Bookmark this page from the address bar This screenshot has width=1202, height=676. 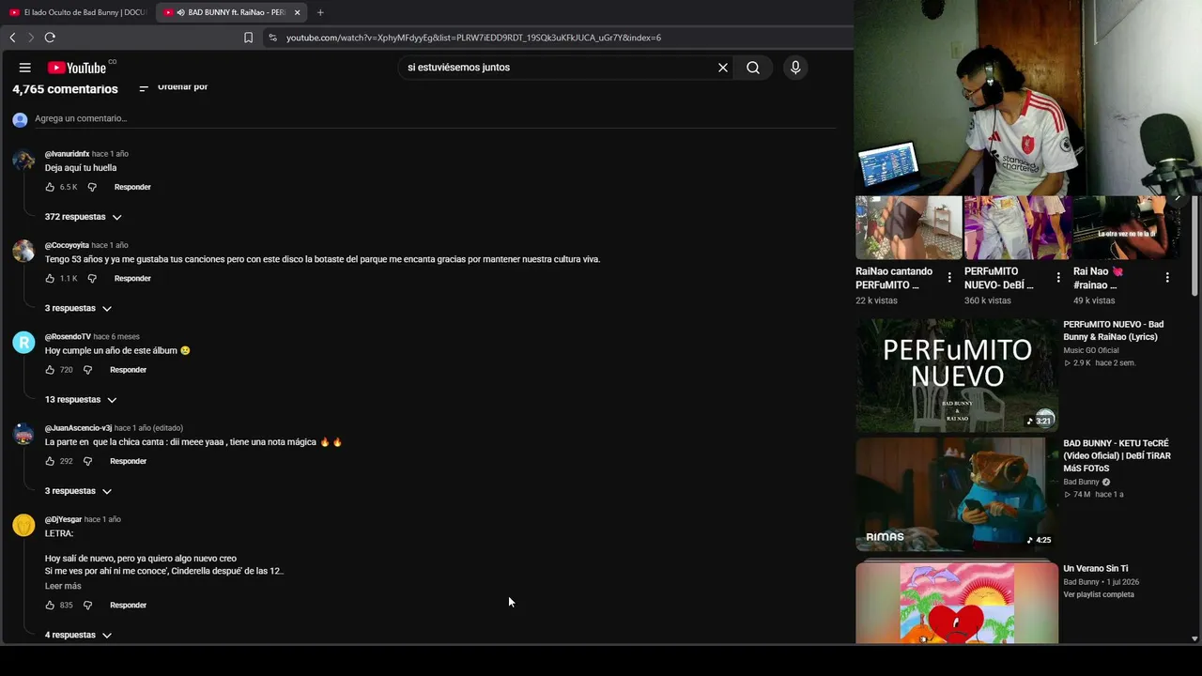click(248, 38)
